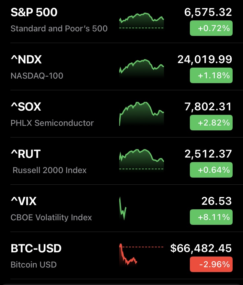
Task: Select the ^RUT ticker symbol
Action: (x=26, y=154)
